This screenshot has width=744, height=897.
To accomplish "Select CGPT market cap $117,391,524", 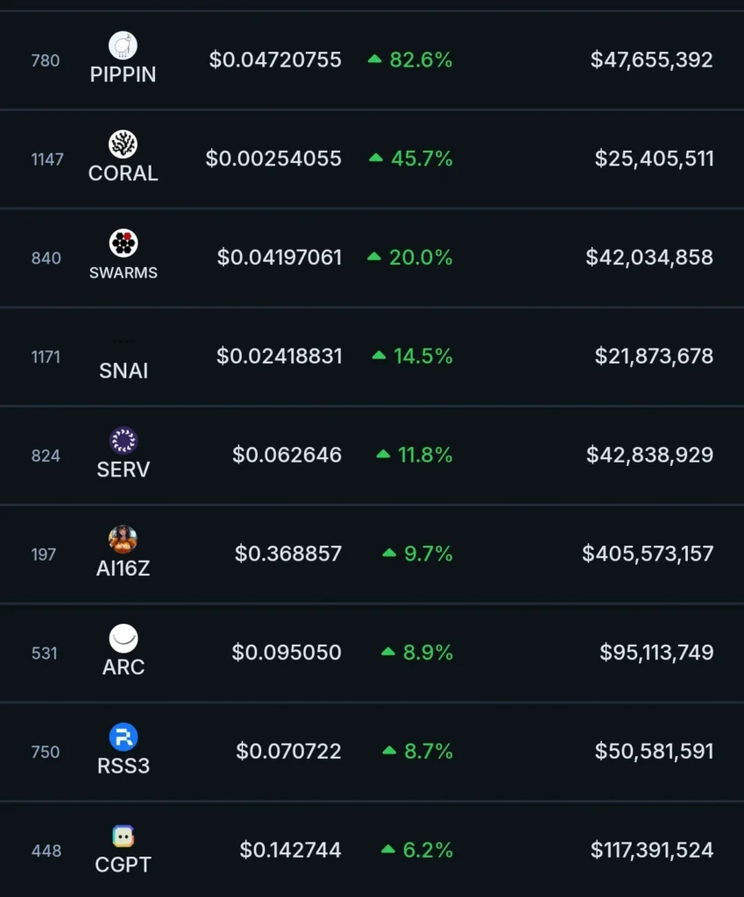I will point(652,850).
